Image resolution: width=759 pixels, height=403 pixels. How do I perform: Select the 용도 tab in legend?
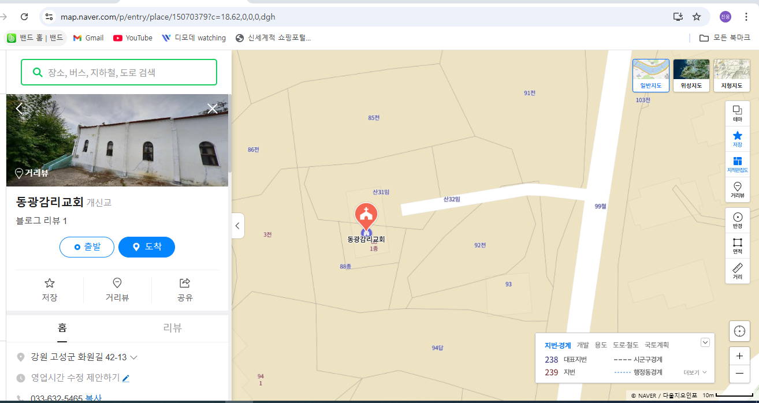tap(601, 345)
